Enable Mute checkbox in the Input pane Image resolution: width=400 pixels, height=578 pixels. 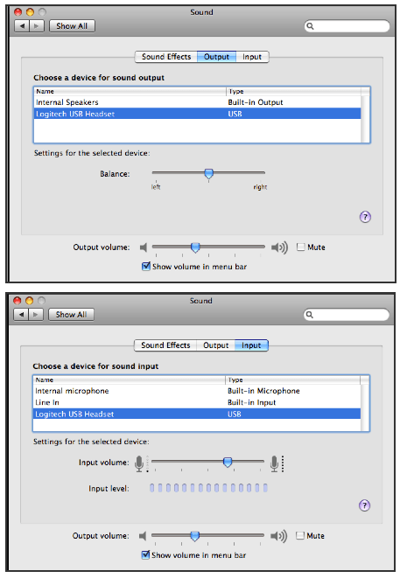pyautogui.click(x=300, y=535)
